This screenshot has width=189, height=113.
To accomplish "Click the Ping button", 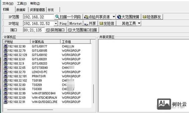I will point(63,23).
